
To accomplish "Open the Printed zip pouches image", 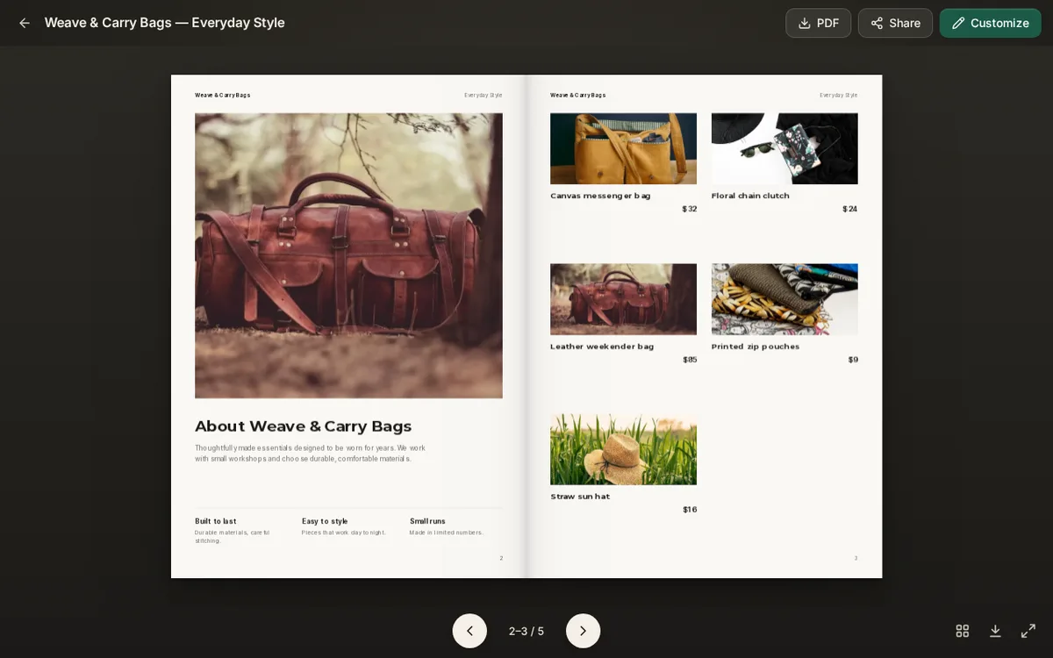I will pyautogui.click(x=784, y=299).
